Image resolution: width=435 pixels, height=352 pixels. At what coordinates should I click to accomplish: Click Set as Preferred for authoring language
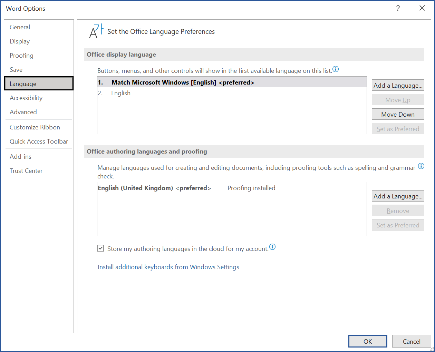(398, 225)
